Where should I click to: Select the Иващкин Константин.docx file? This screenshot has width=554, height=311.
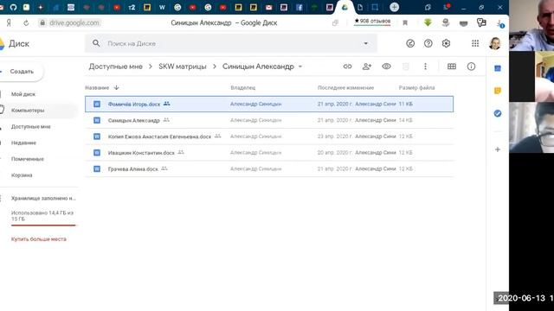[269, 153]
